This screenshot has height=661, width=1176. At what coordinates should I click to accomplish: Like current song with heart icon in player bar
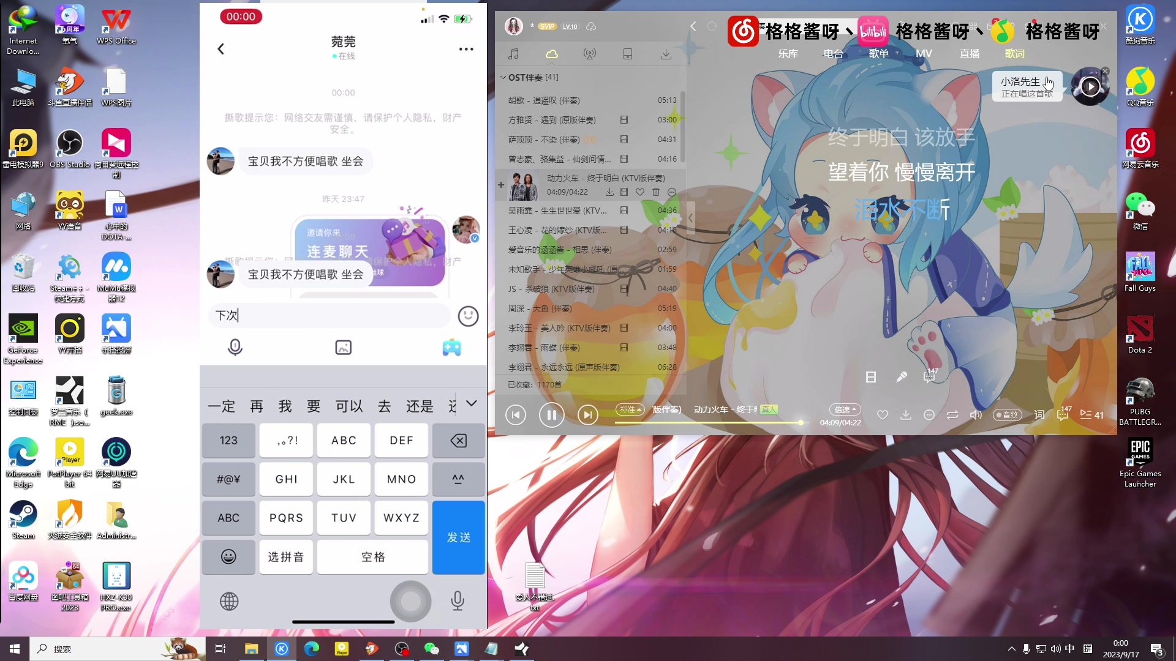click(883, 415)
